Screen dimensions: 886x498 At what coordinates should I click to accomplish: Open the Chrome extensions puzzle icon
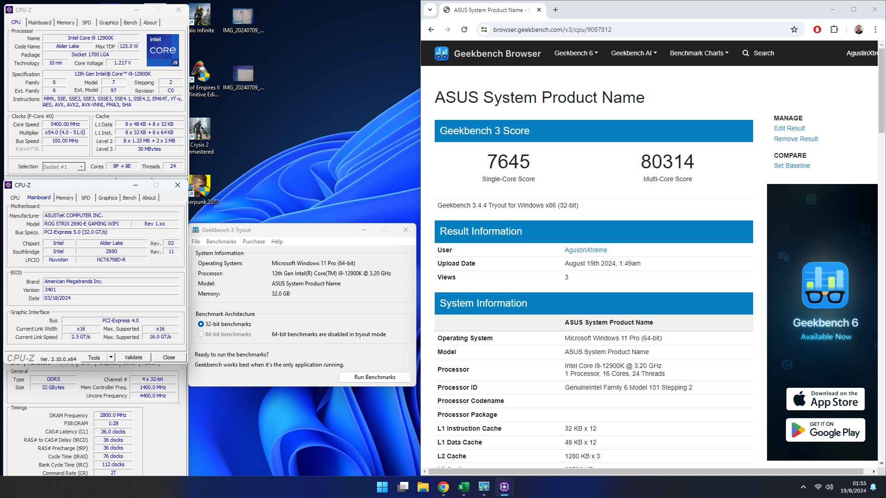click(834, 30)
